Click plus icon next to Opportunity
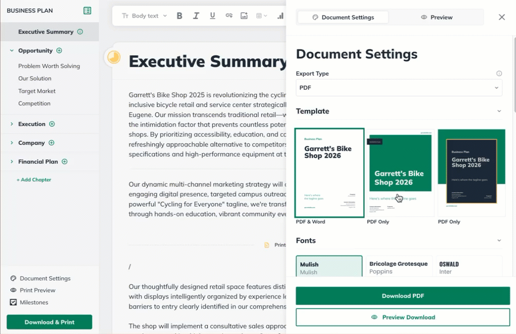Screen dimensions: 516x334 59,51
